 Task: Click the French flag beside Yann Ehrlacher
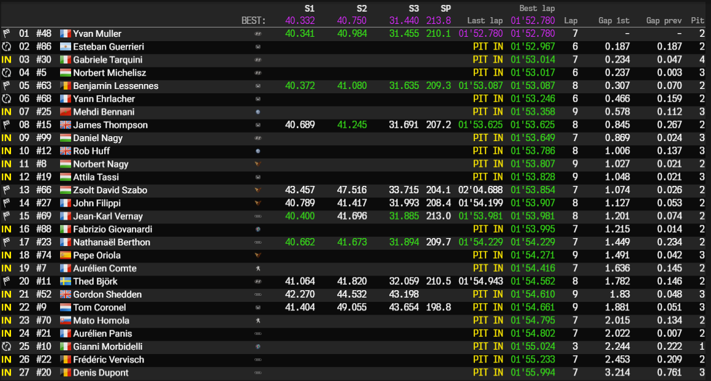pyautogui.click(x=66, y=98)
